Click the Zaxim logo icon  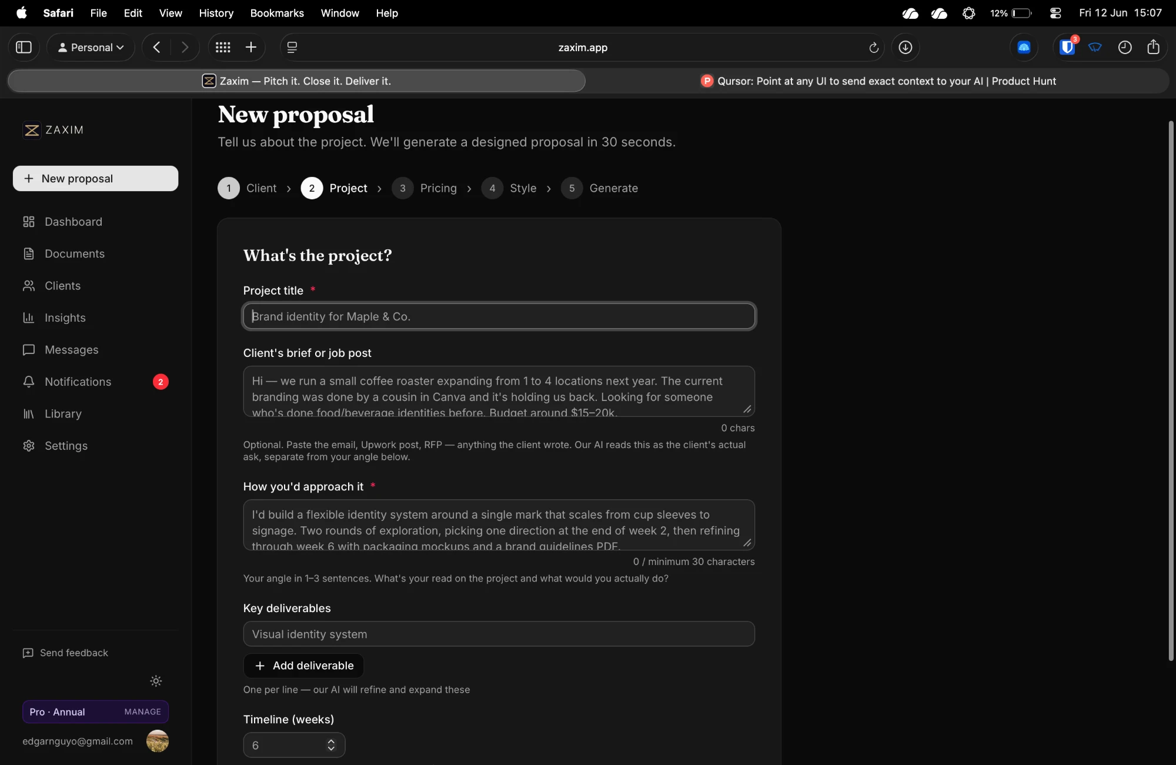tap(32, 130)
